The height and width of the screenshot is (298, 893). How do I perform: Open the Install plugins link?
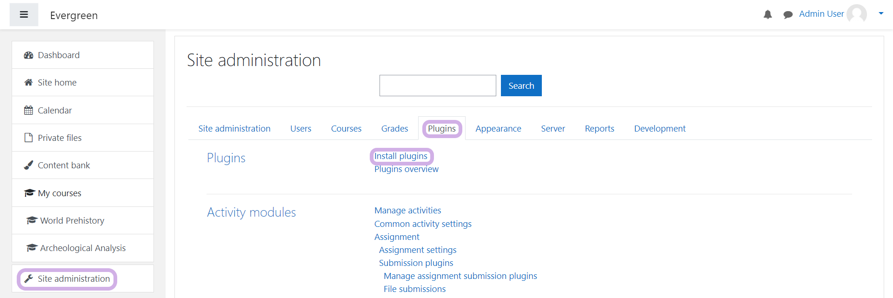point(400,156)
